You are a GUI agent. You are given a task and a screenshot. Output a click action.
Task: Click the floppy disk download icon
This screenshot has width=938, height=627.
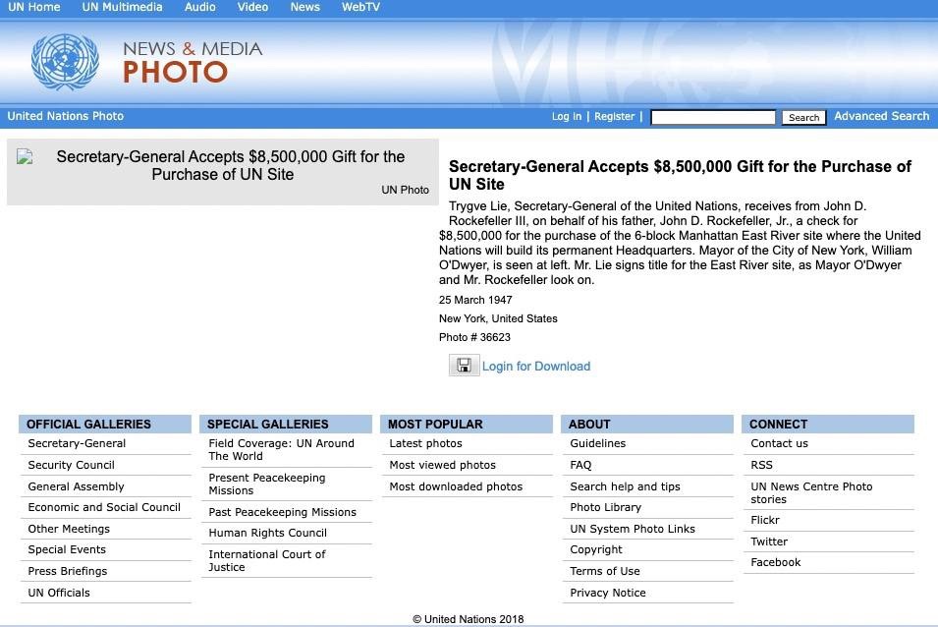[x=464, y=366]
